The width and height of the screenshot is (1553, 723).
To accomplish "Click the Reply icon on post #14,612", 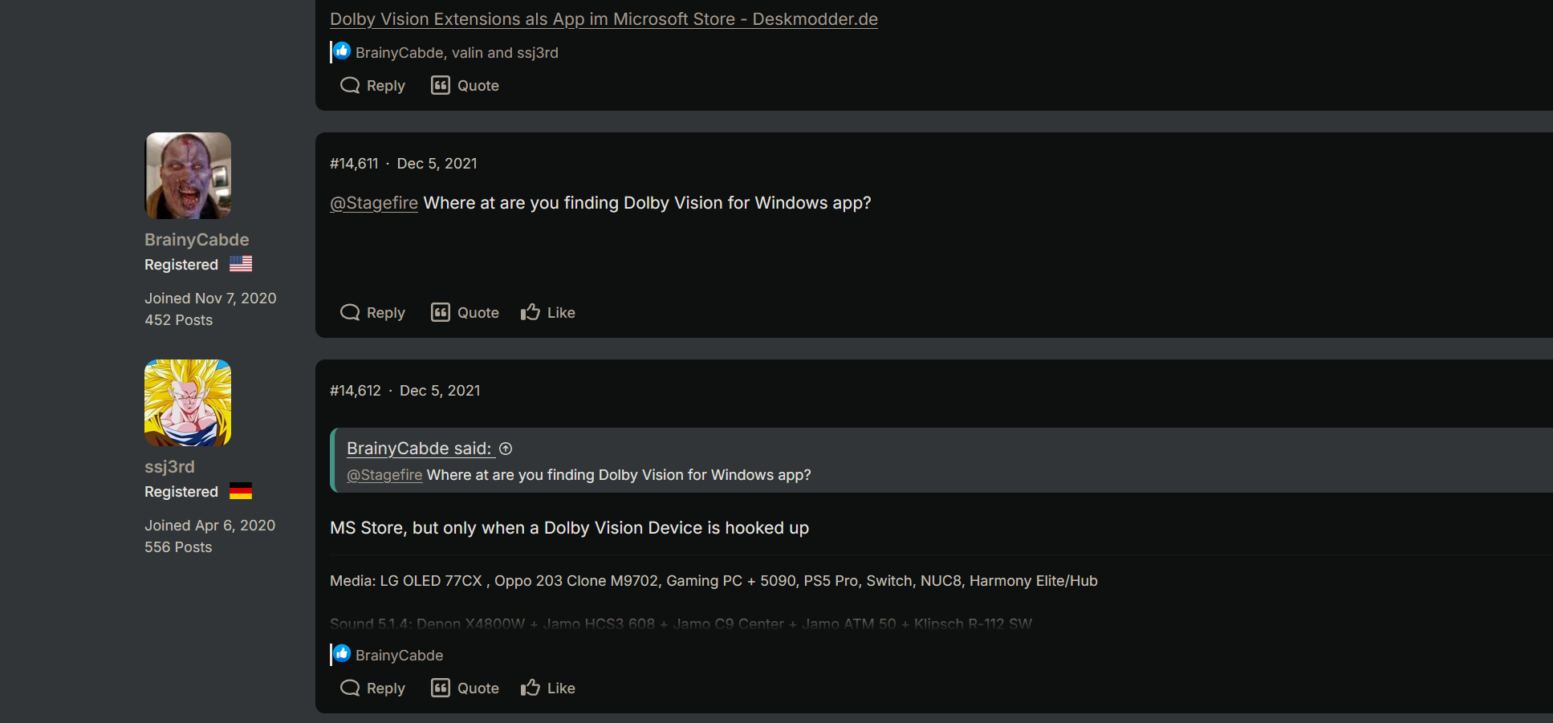I will coord(349,688).
